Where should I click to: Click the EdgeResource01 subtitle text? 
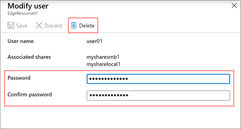click(23, 13)
